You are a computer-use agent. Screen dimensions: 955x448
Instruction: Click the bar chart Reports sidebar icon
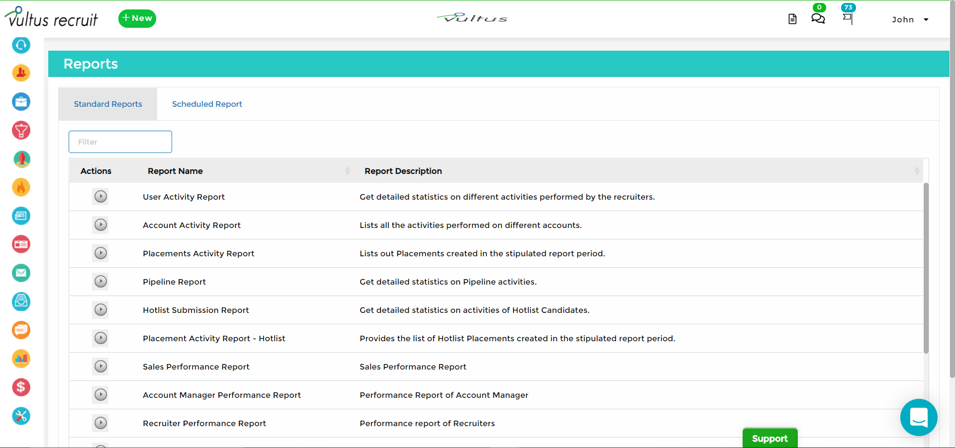click(21, 359)
